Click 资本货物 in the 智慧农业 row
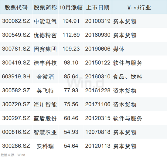This screenshot has height=157, width=167. [124, 132]
